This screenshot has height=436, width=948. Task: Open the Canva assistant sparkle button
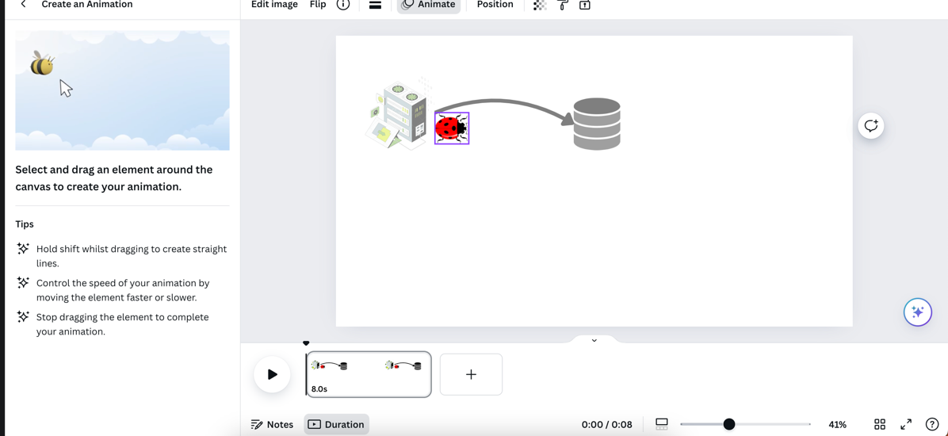pyautogui.click(x=917, y=312)
